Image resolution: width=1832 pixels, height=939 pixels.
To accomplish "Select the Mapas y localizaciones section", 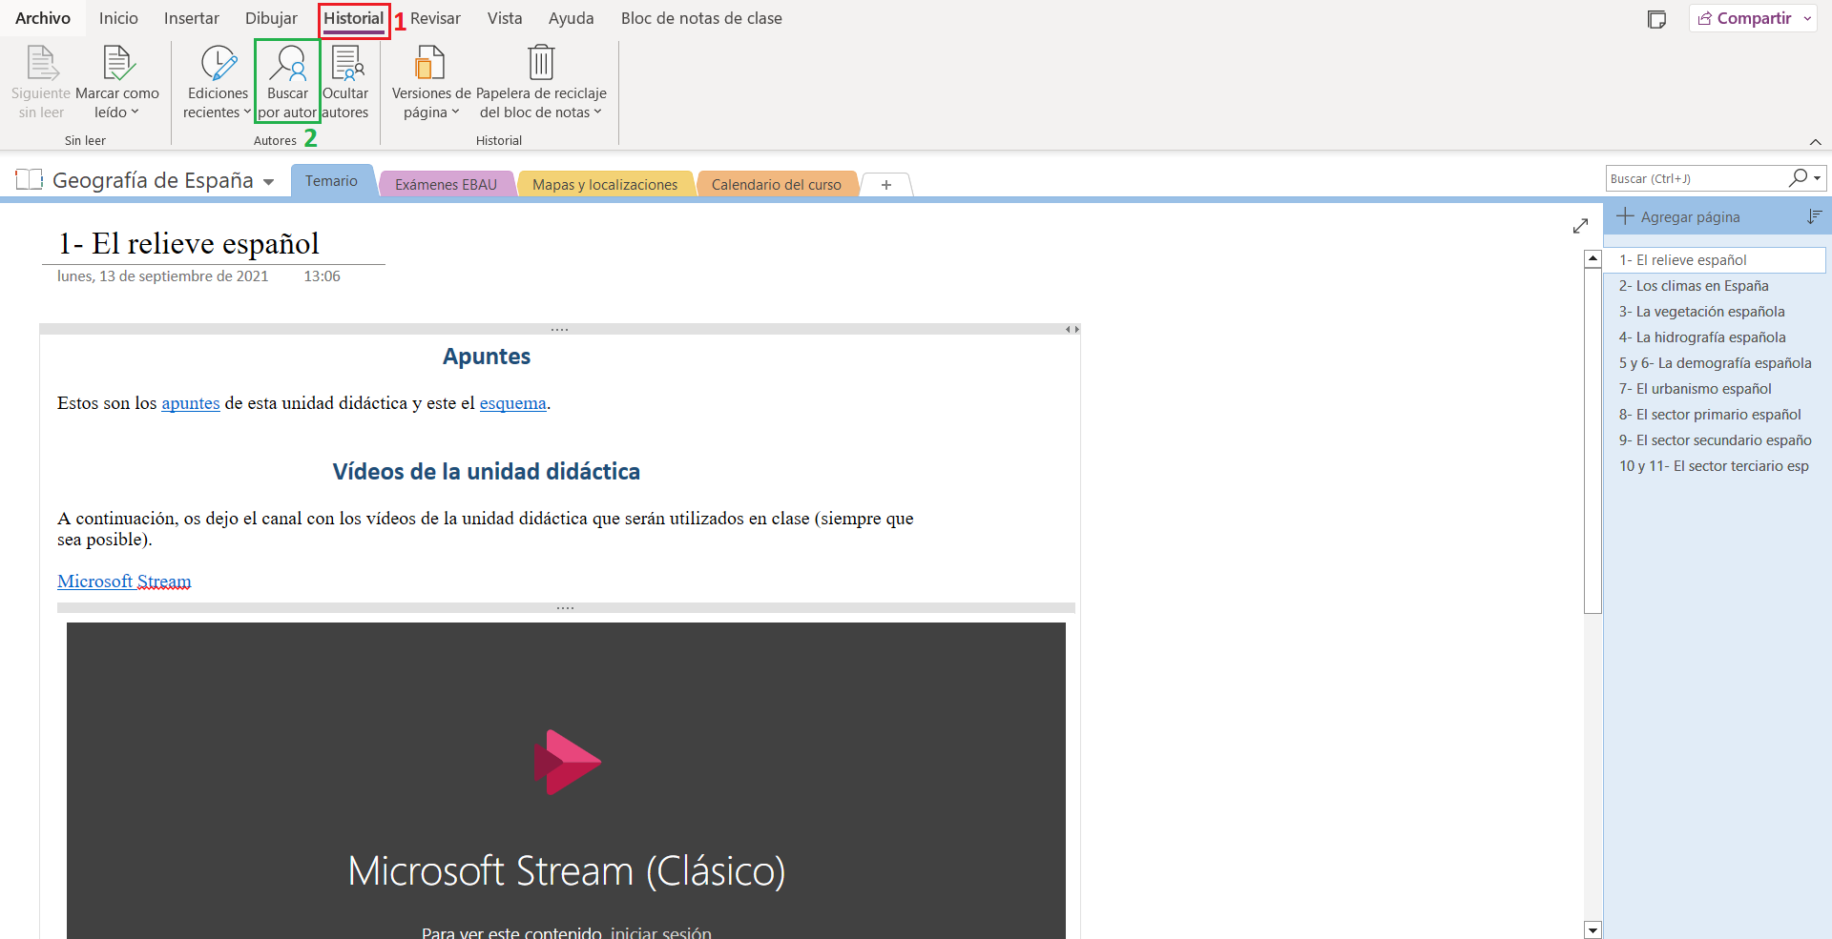I will click(605, 184).
